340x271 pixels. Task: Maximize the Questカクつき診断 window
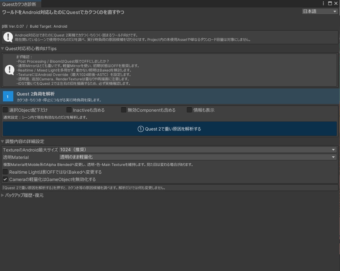click(x=330, y=3)
